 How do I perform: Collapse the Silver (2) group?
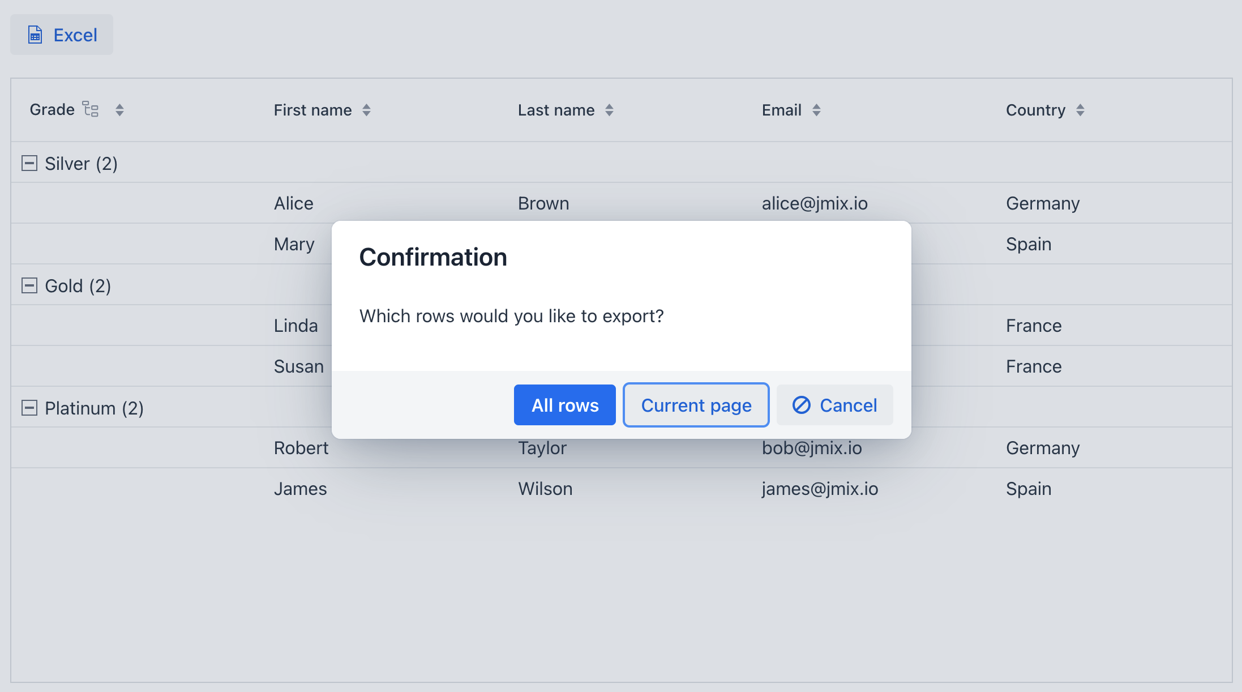29,163
